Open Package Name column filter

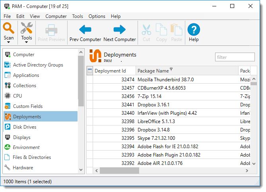[x=171, y=69]
